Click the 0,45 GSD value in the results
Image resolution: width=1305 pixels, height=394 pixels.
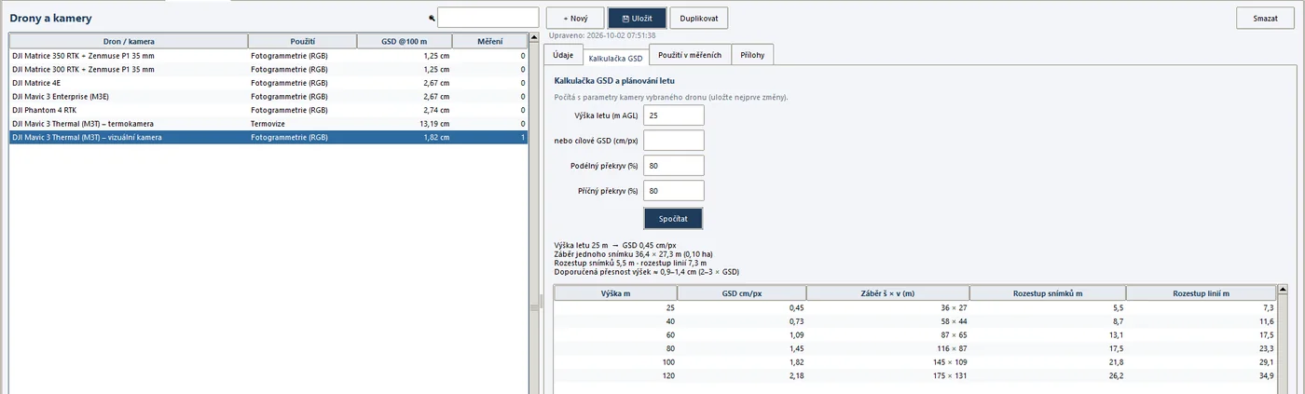(742, 307)
